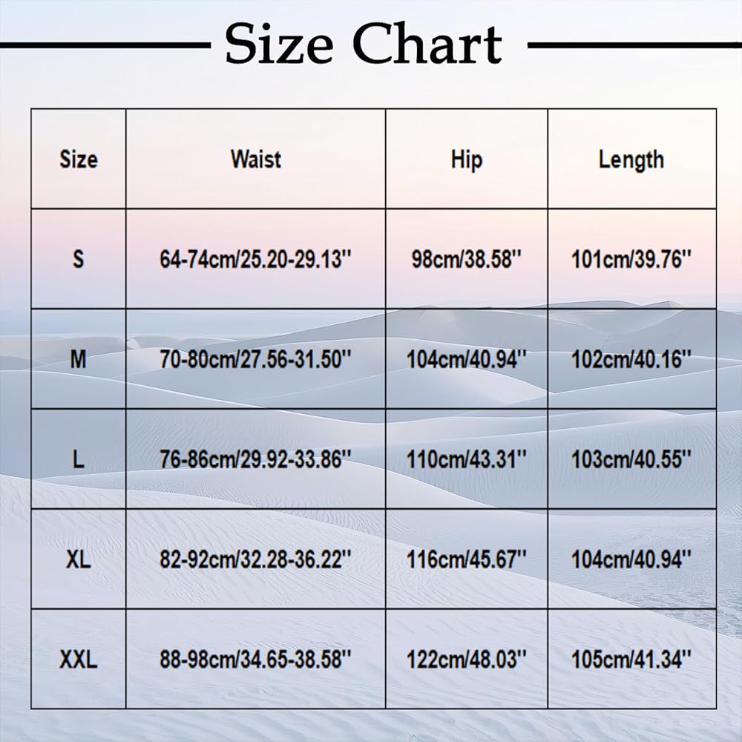
Task: Select length value 102cm/40.16''
Action: tap(631, 360)
